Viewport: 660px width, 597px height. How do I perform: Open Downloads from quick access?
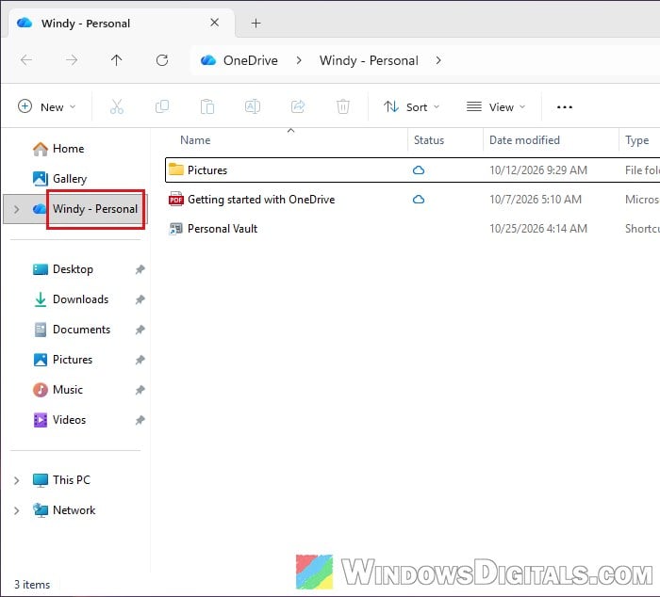pyautogui.click(x=80, y=299)
